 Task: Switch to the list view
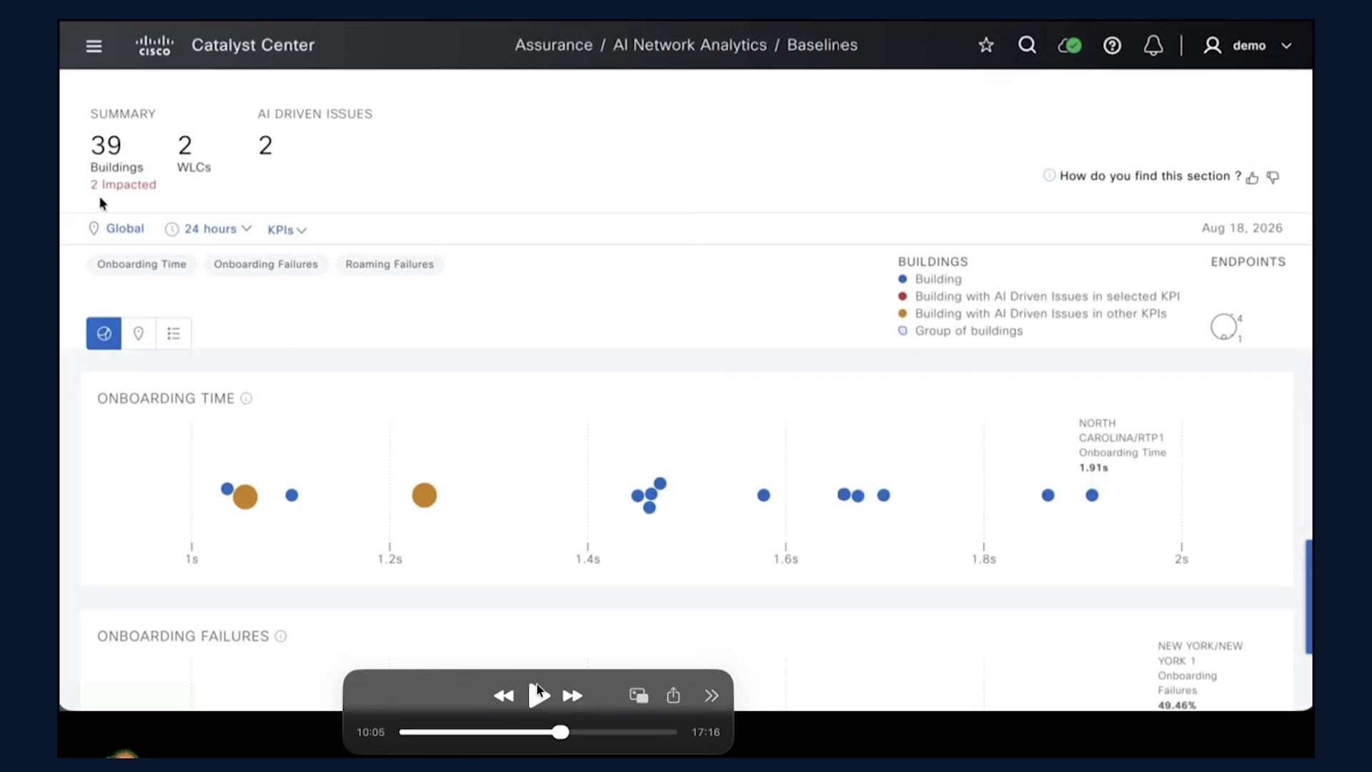coord(174,333)
